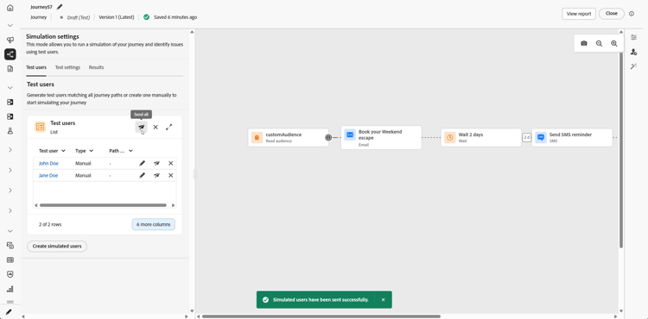This screenshot has height=319, width=648.
Task: Click 'Version 1 (Latest)' label
Action: coord(117,17)
